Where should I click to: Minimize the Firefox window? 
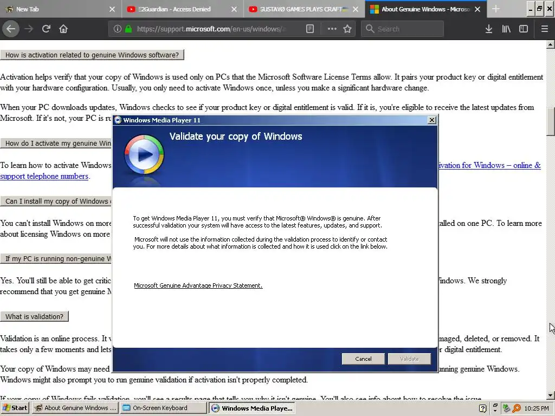point(530,9)
